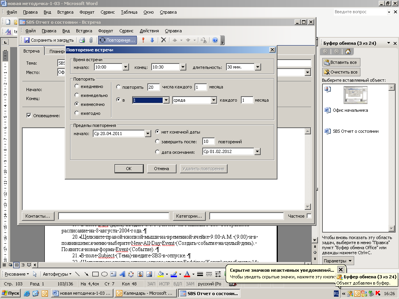
Task: Set low importance with the blue down arrow
Action: [152, 40]
